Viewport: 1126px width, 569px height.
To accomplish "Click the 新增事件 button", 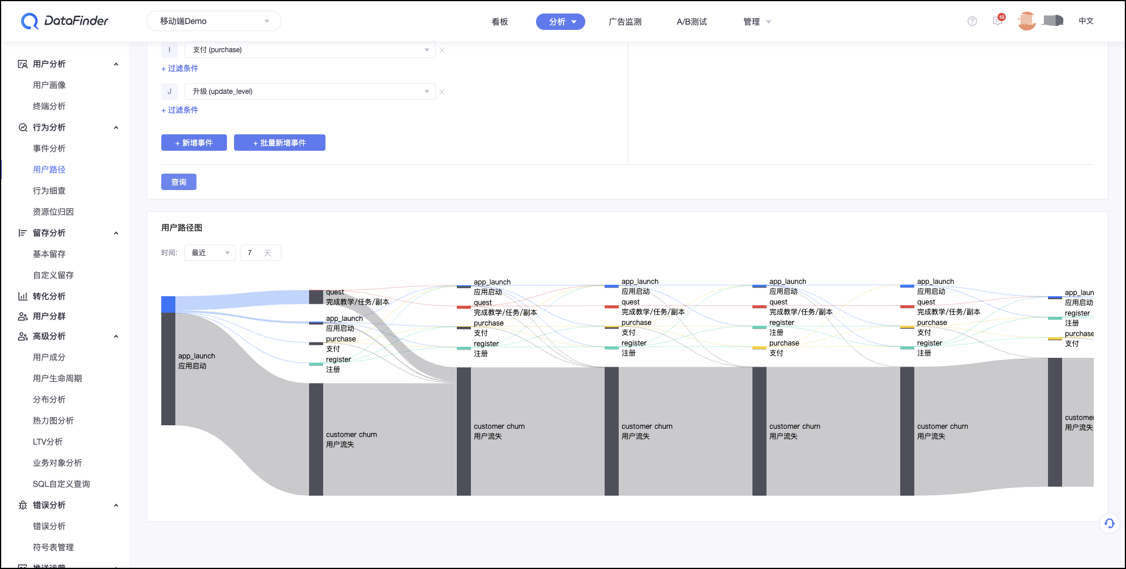I will click(194, 143).
